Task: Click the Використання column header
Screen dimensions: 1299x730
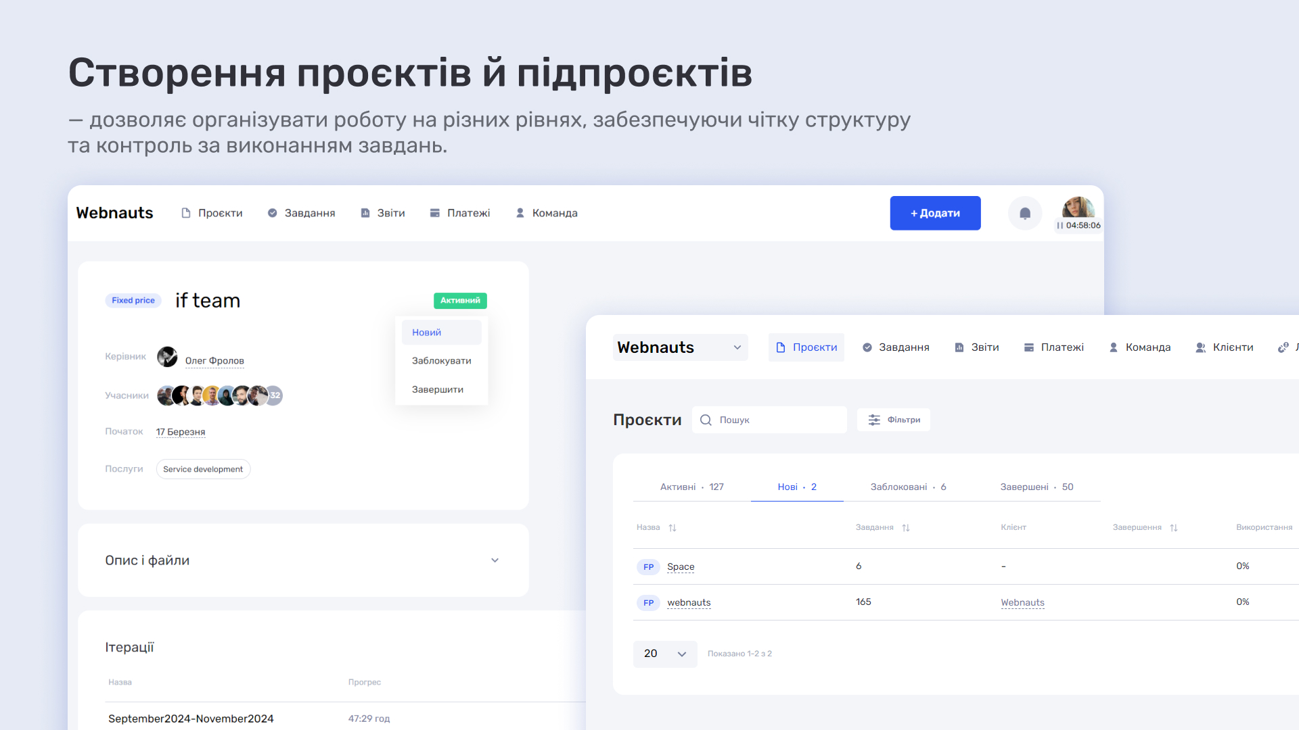Action: pyautogui.click(x=1264, y=527)
